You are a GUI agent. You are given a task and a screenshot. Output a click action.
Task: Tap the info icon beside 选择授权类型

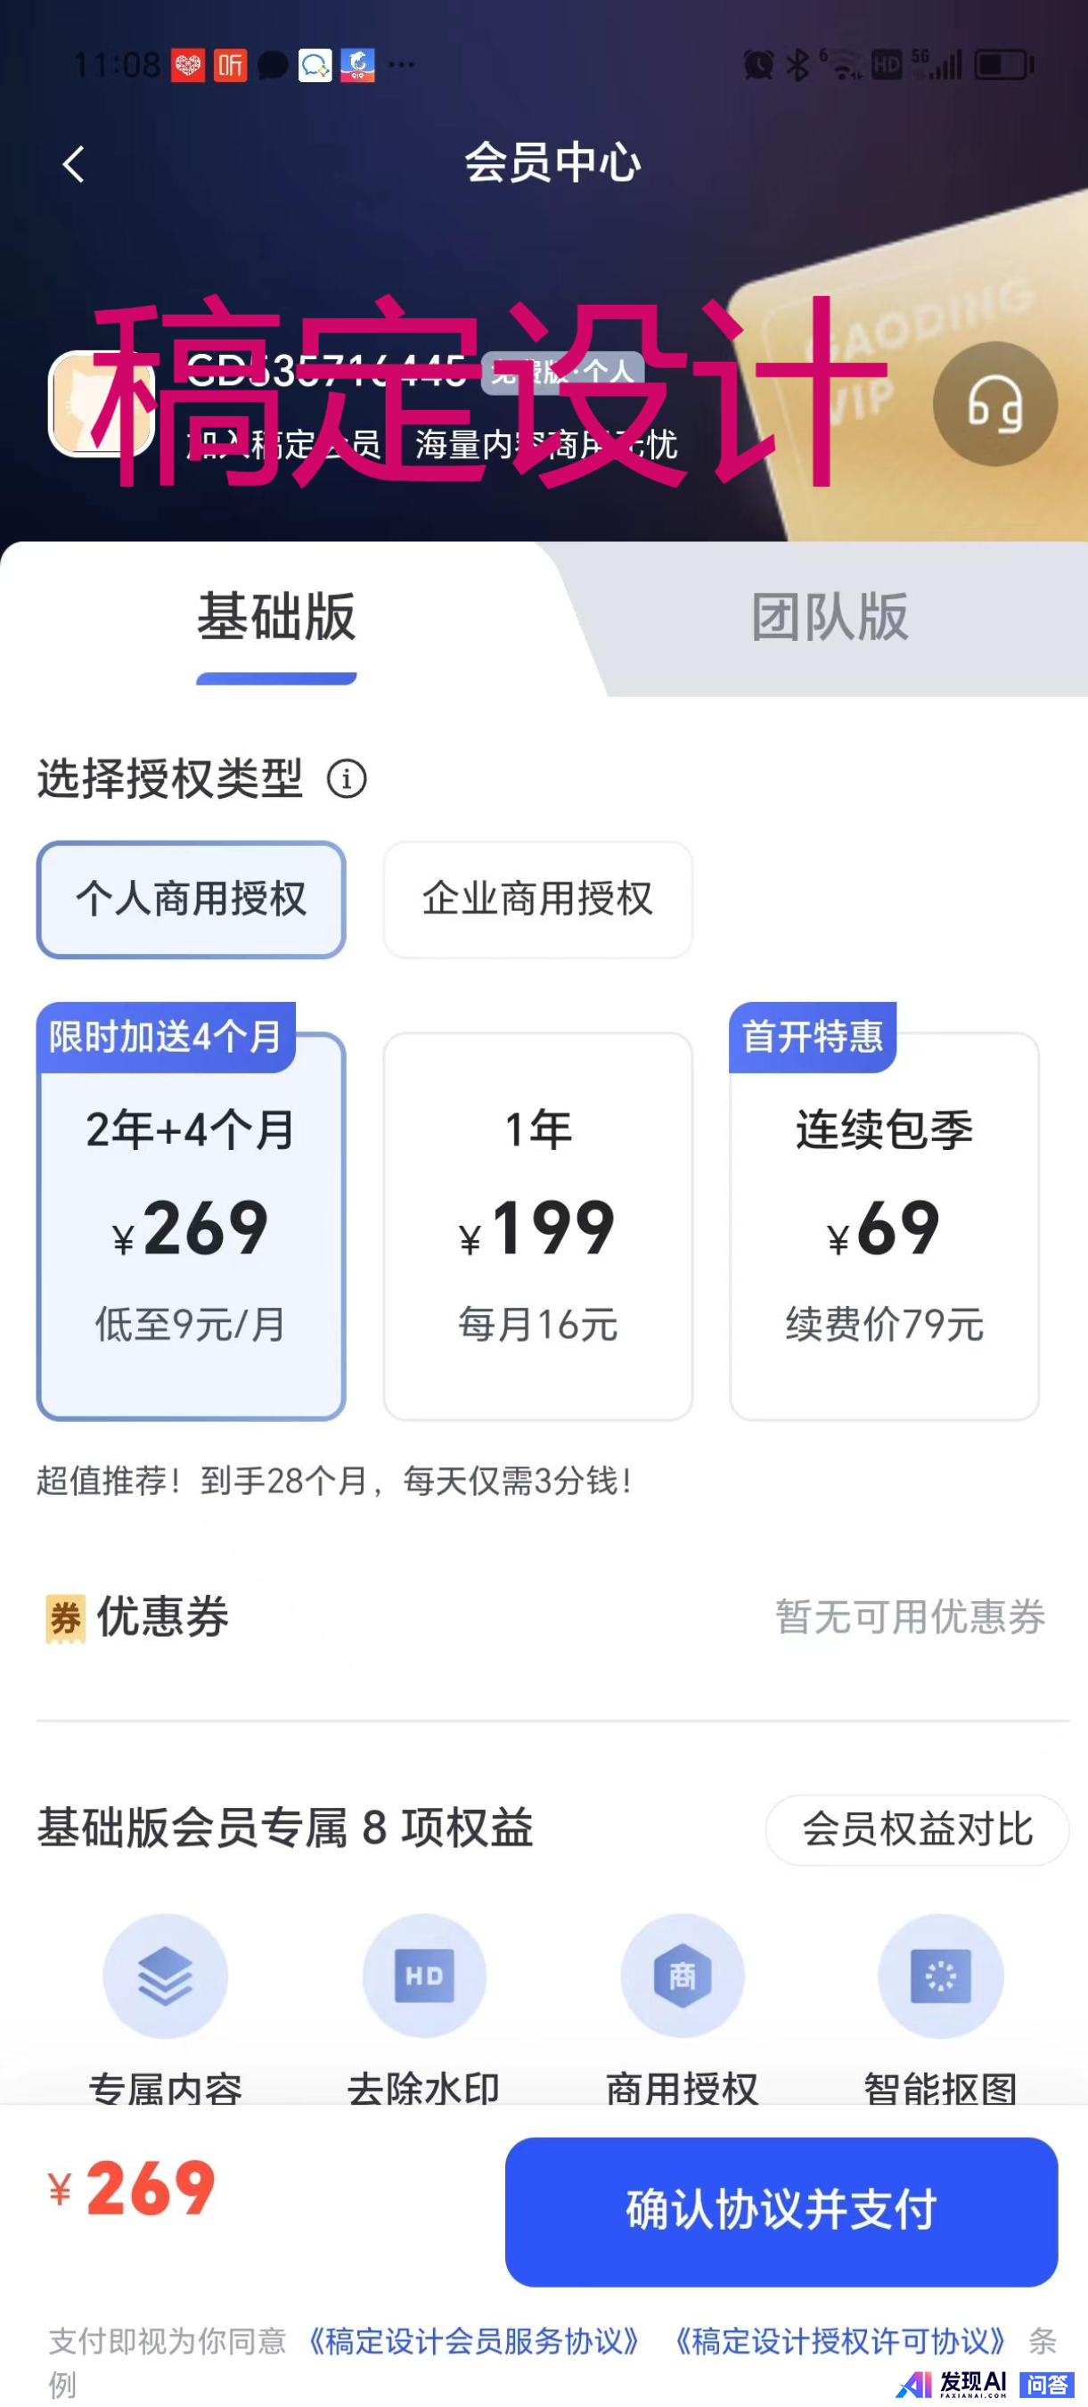pyautogui.click(x=347, y=778)
